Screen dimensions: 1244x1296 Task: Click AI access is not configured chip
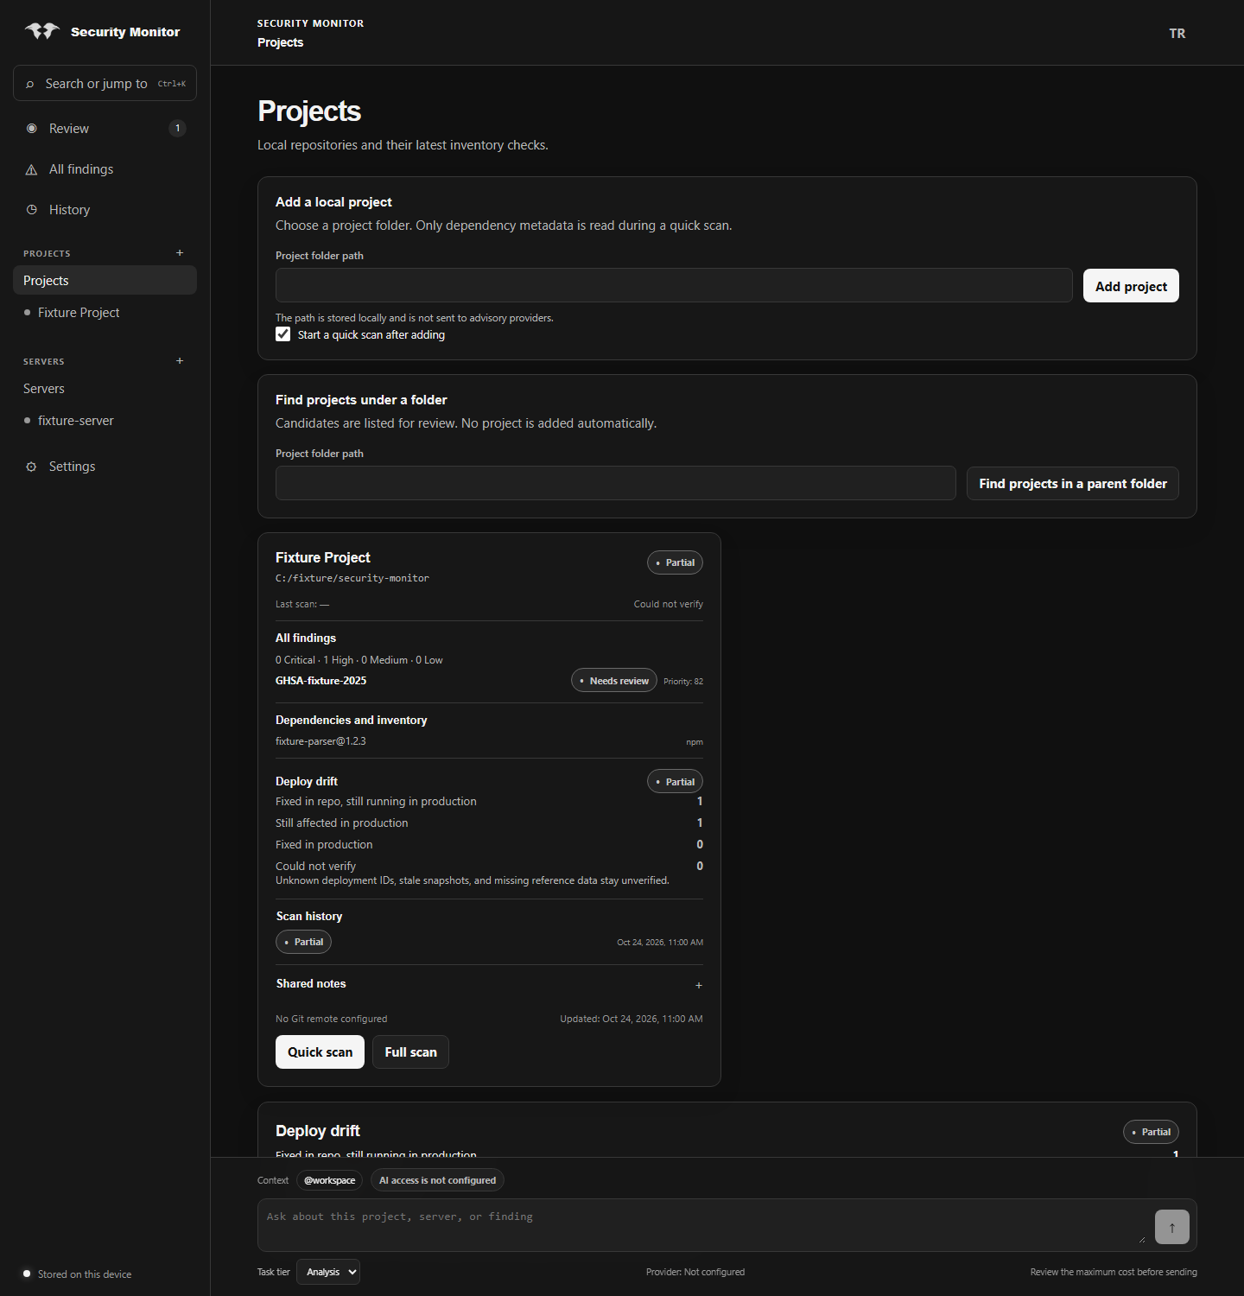437,1180
